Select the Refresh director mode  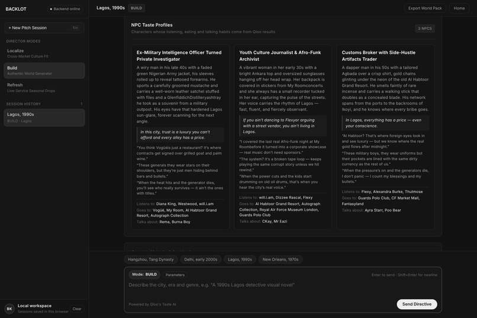44,88
